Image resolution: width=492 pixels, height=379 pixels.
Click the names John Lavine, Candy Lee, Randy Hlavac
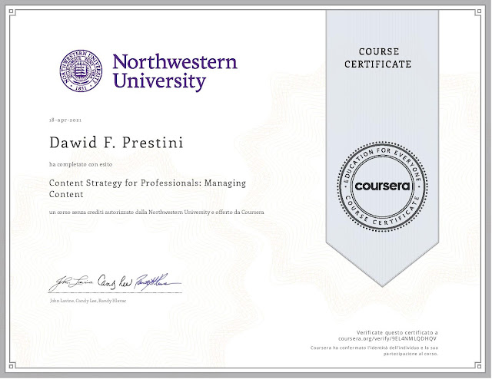pos(88,301)
